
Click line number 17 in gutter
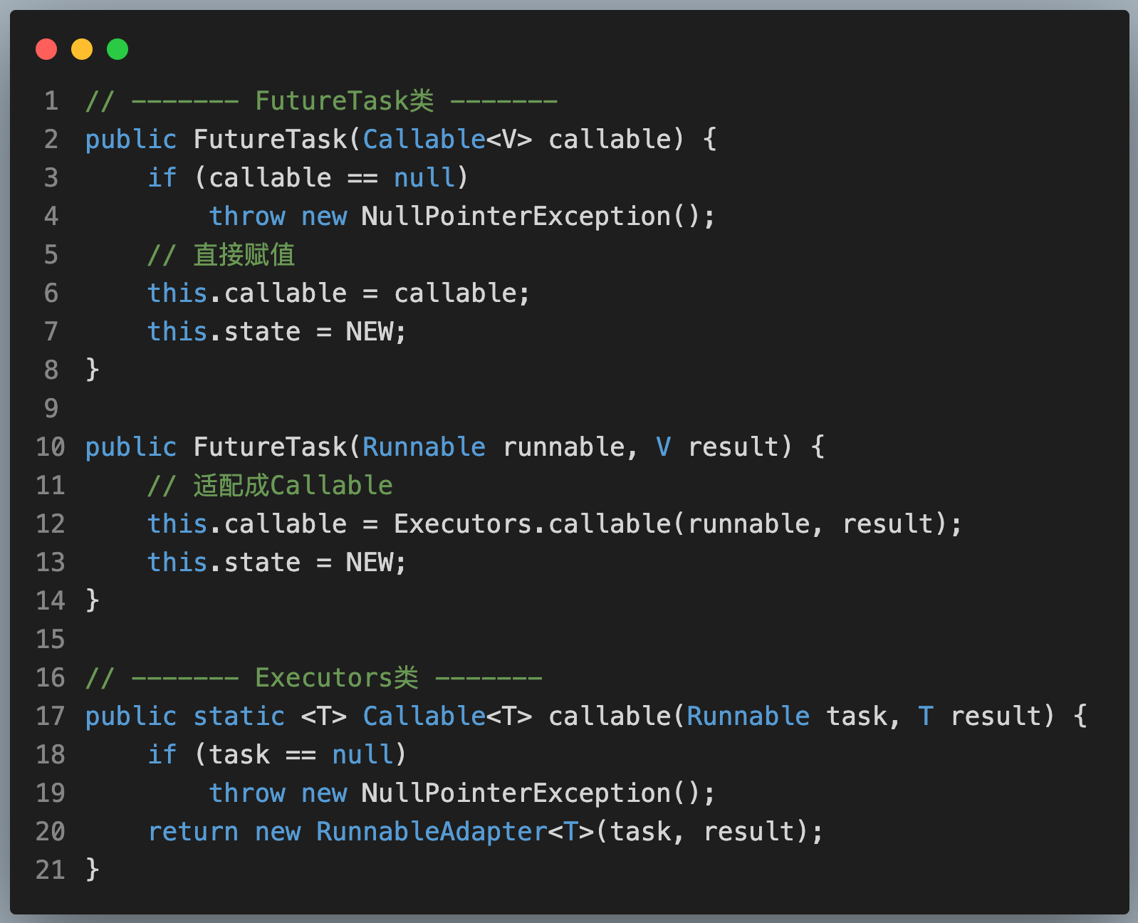[x=51, y=716]
